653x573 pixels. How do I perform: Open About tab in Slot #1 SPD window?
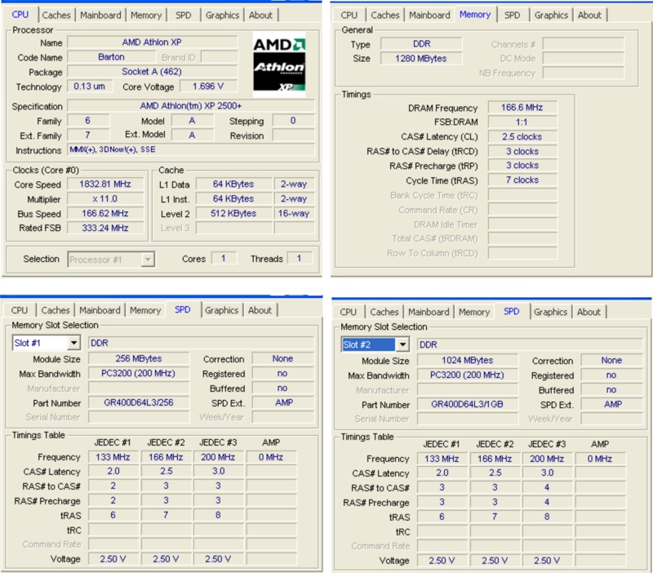260,310
